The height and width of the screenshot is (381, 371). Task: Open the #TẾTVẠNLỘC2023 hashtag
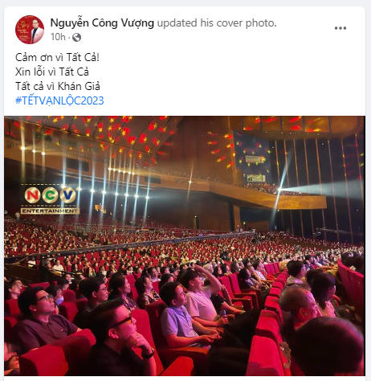click(59, 100)
